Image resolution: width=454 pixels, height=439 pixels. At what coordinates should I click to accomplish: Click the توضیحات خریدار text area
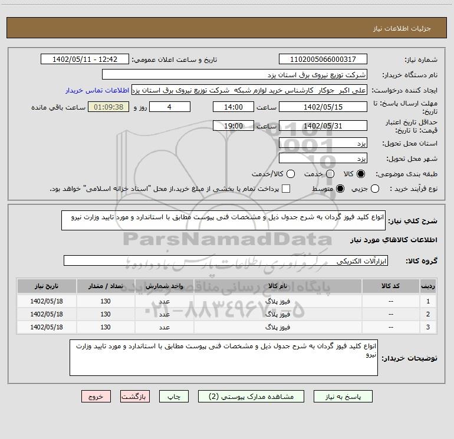(224, 358)
